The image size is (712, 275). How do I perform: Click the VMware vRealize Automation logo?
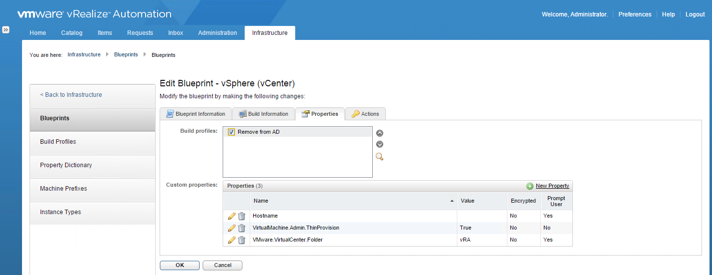[x=95, y=14]
